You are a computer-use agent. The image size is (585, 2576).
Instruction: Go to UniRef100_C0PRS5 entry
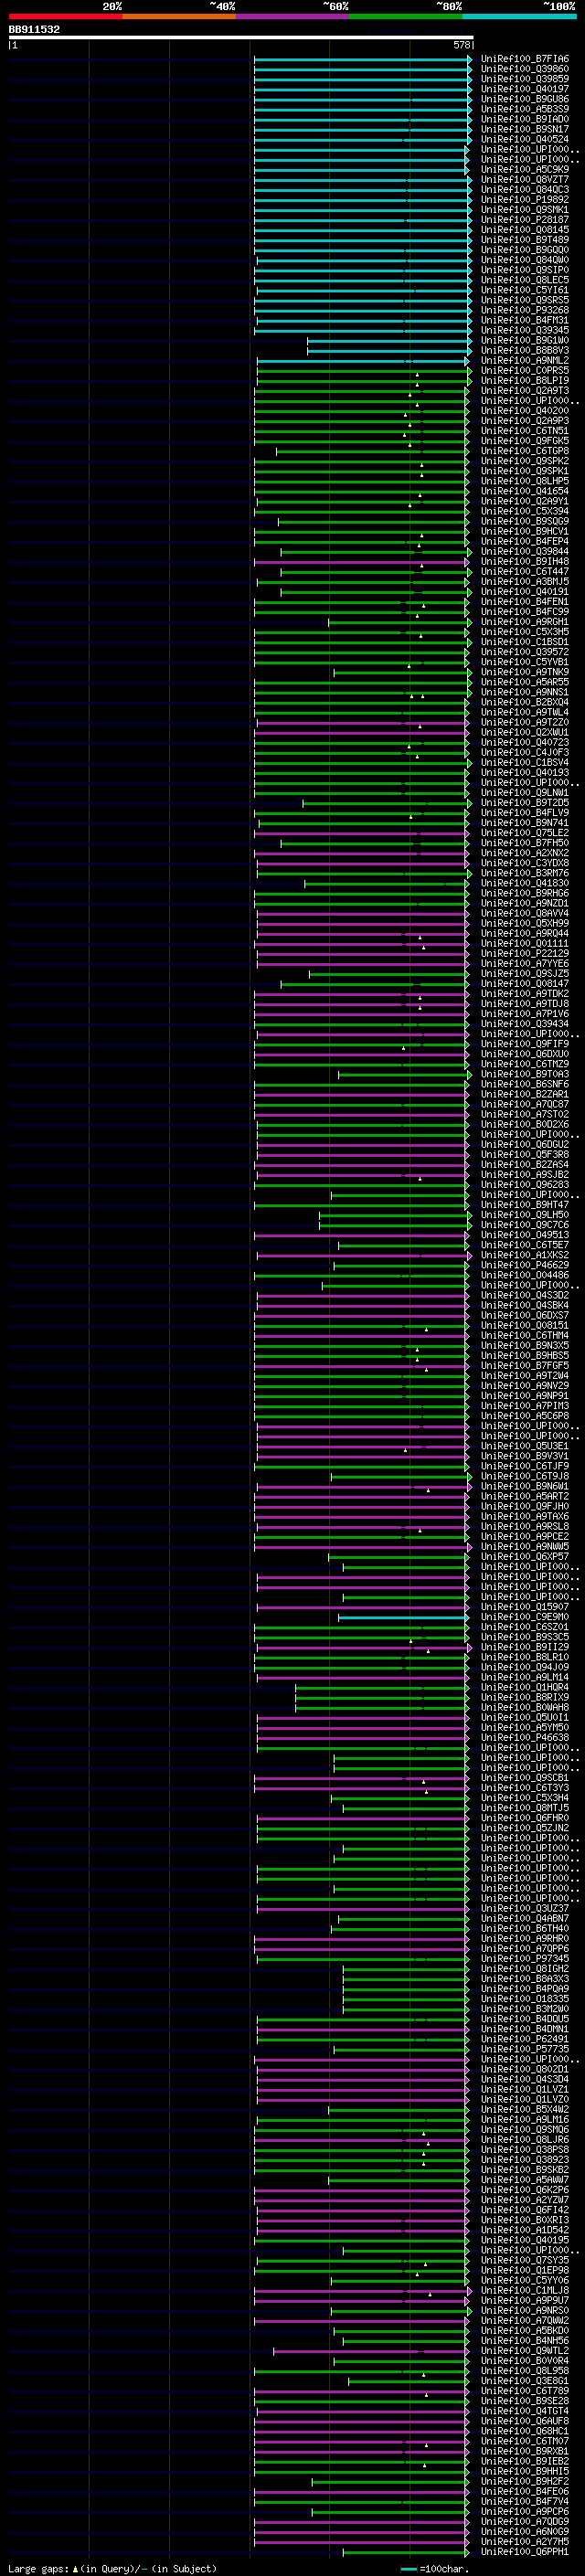[x=525, y=371]
